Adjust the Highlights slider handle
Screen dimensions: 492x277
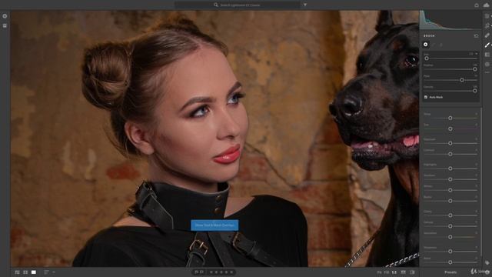[x=450, y=169]
